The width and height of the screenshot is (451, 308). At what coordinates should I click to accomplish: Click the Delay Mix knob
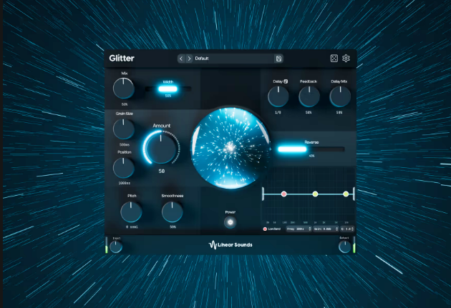click(x=340, y=96)
